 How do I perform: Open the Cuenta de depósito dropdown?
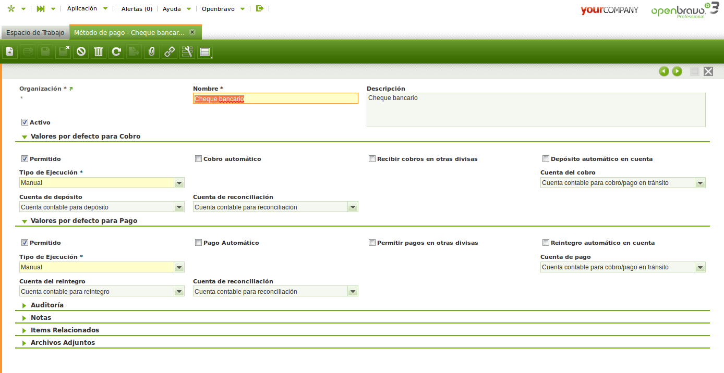(x=179, y=207)
